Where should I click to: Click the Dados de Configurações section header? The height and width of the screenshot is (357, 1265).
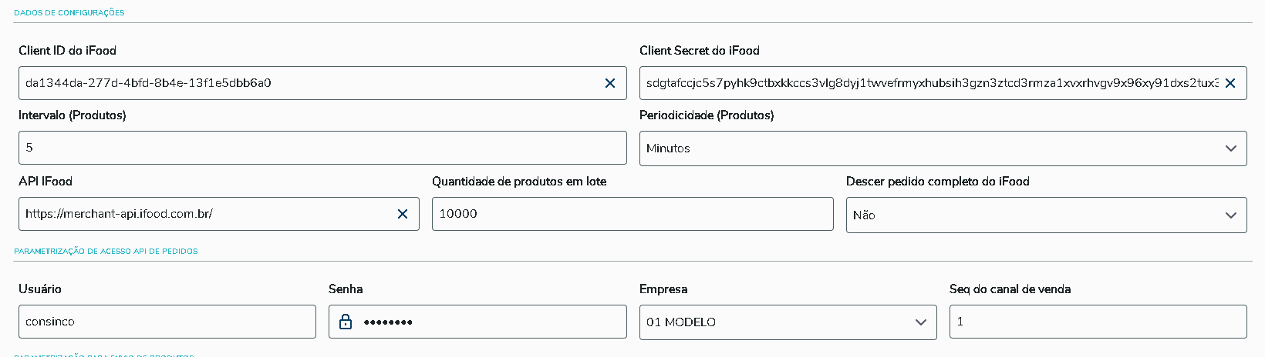coord(69,13)
